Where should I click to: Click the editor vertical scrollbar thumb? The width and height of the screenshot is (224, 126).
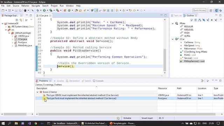(165, 60)
